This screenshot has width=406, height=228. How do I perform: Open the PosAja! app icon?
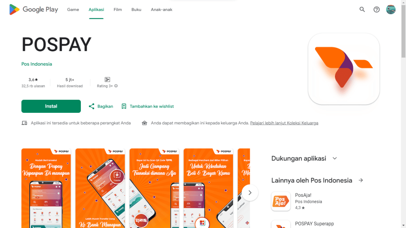tap(281, 201)
